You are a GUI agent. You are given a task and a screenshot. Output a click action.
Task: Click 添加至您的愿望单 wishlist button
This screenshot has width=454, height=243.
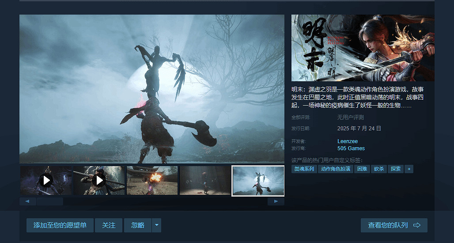60,225
